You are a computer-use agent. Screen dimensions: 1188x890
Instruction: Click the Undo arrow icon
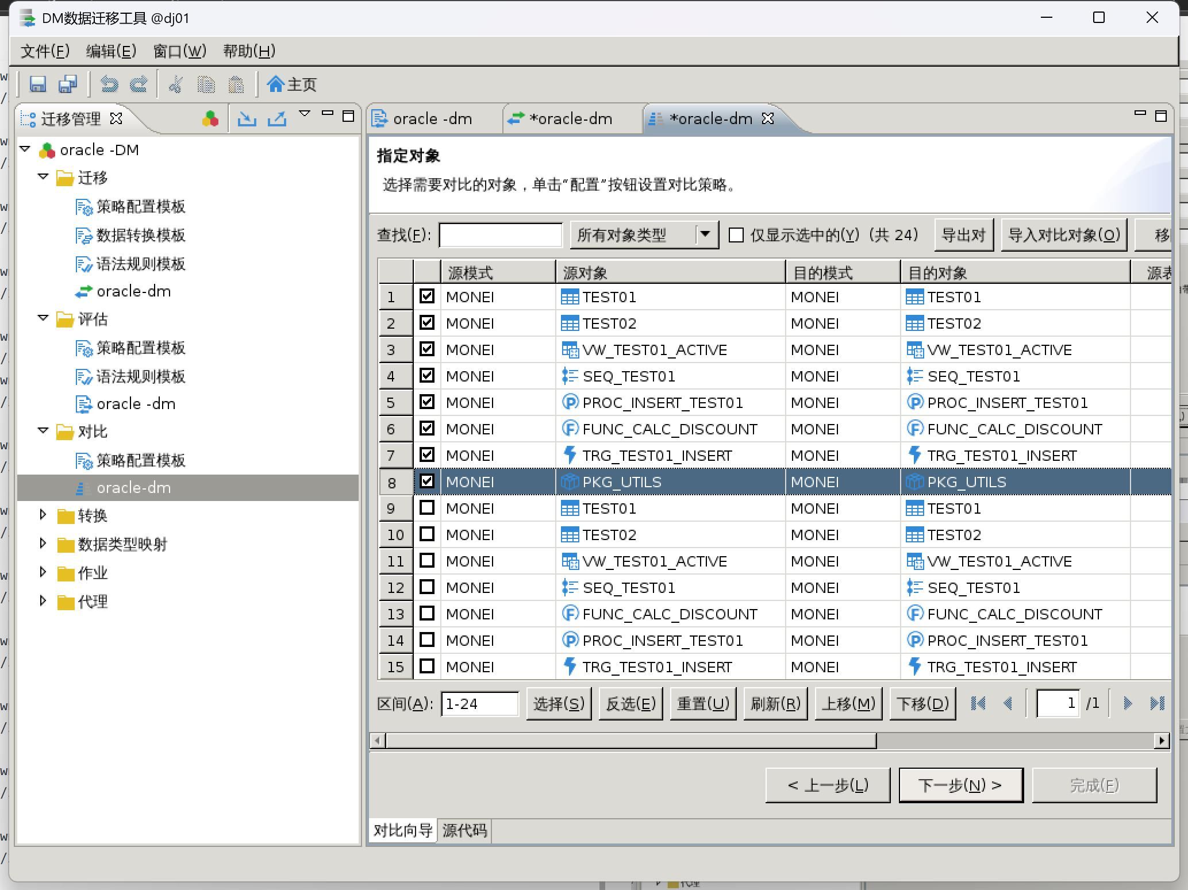[109, 84]
